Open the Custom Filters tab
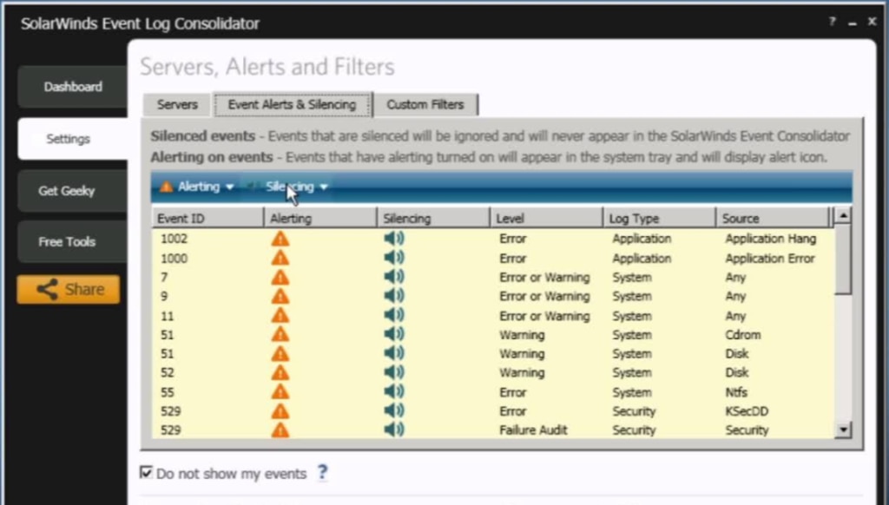The width and height of the screenshot is (889, 505). point(425,105)
